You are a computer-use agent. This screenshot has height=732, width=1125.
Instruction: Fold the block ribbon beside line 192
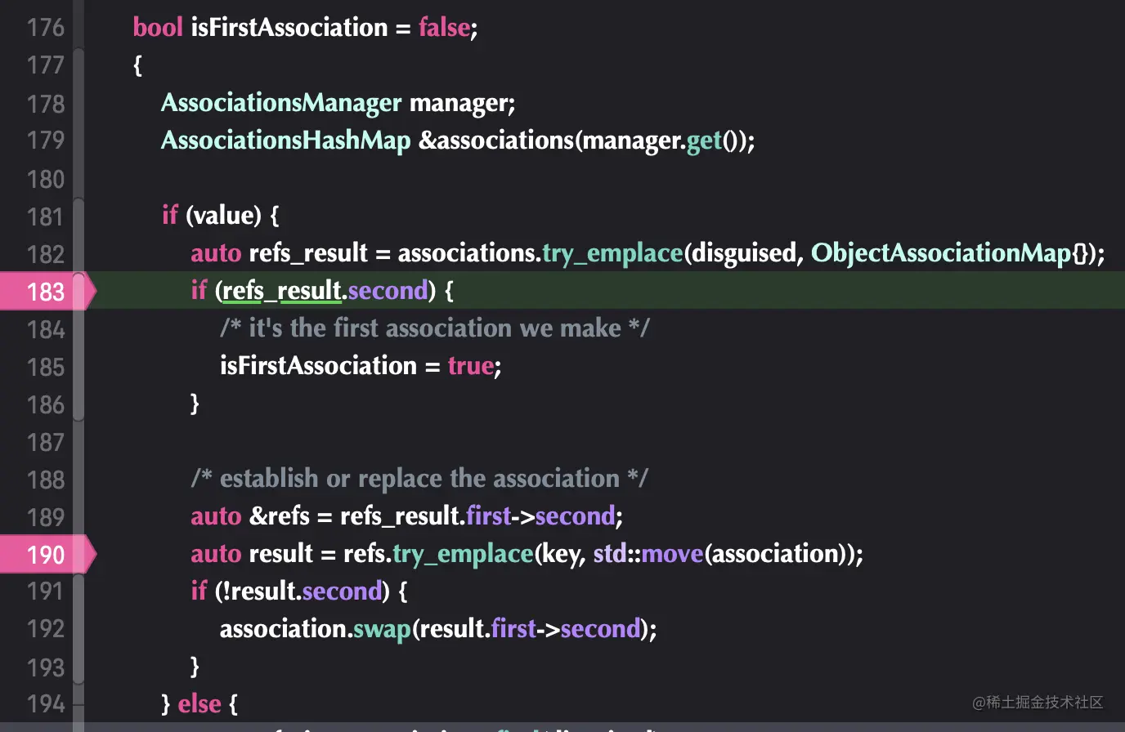pyautogui.click(x=78, y=629)
